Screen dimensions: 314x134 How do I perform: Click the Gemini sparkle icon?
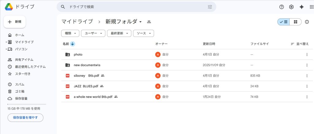click(301, 7)
